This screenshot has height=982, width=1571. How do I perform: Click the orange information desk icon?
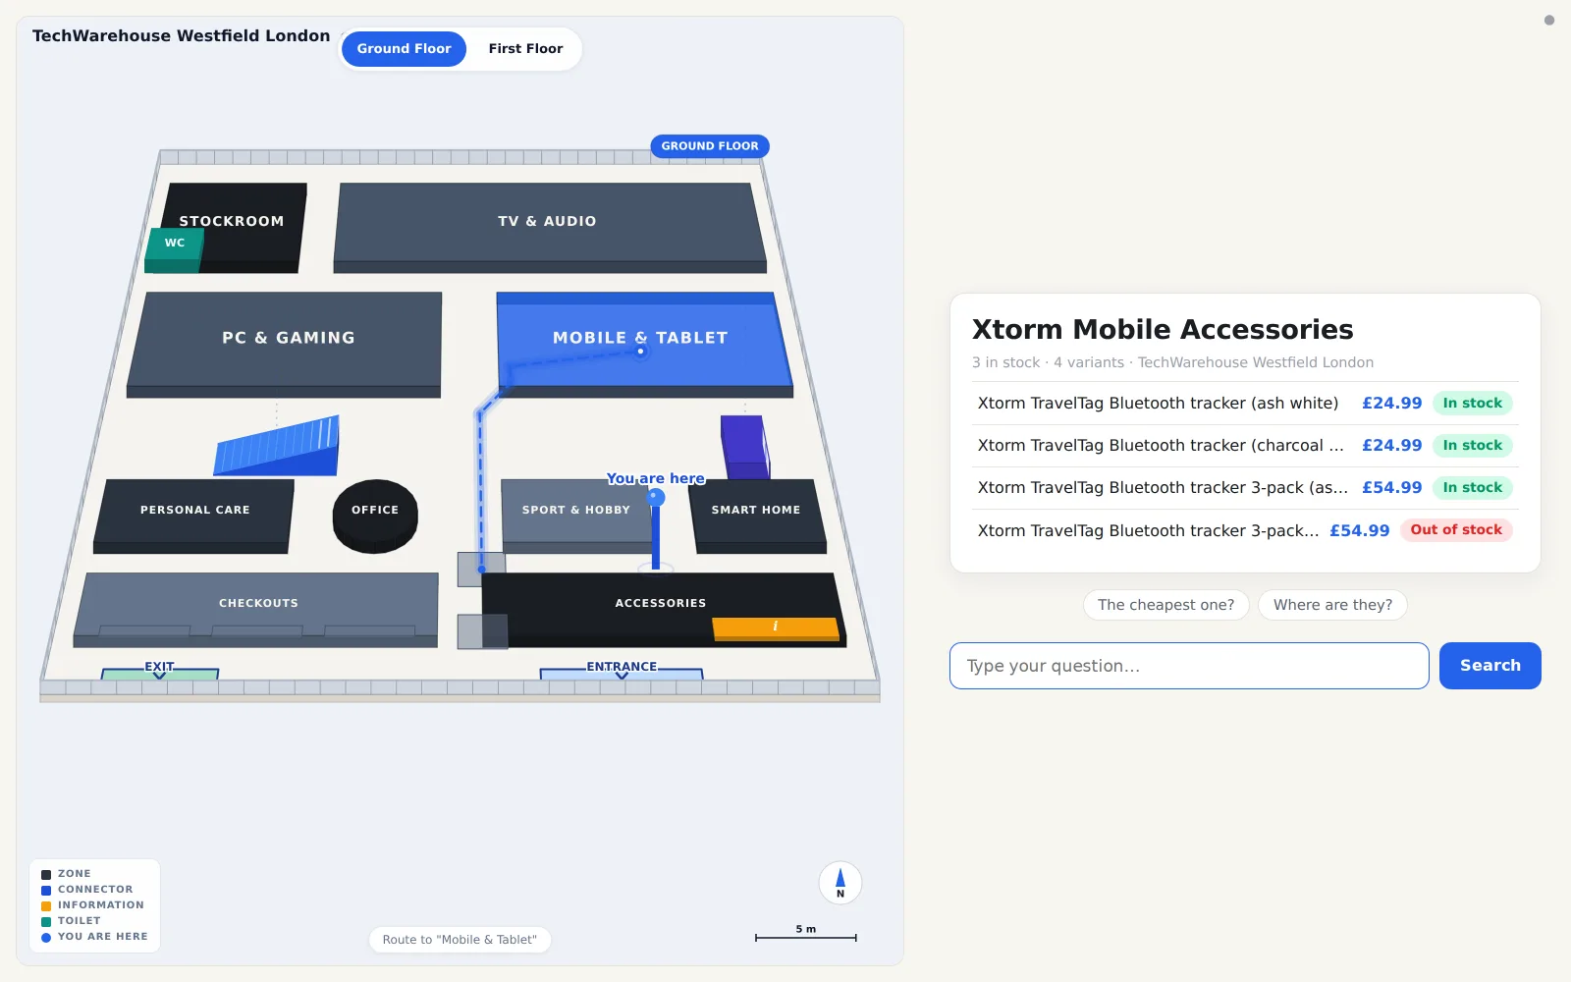pos(776,628)
